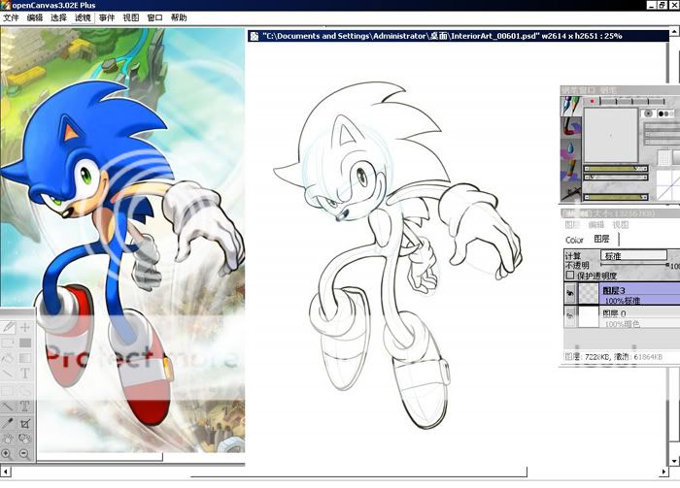The width and height of the screenshot is (680, 488).
Task: Select the Text (T) tool
Action: (x=25, y=374)
